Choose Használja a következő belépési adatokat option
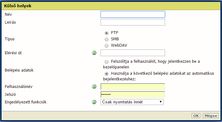 coord(107,74)
